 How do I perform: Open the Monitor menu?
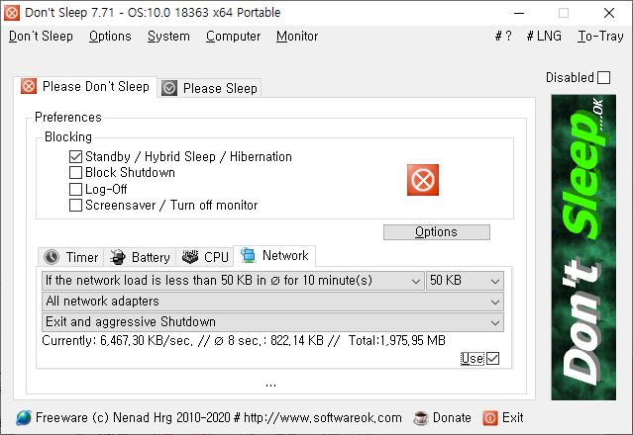(x=297, y=37)
